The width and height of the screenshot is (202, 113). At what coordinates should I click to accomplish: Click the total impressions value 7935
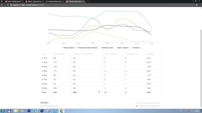(x=55, y=92)
